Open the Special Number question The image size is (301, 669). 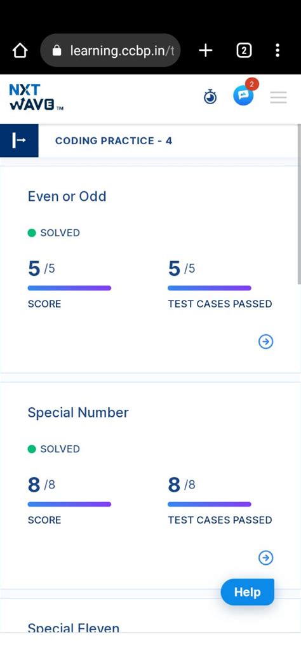click(78, 412)
